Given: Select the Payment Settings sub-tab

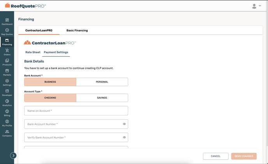Looking at the screenshot, I should (56, 52).
